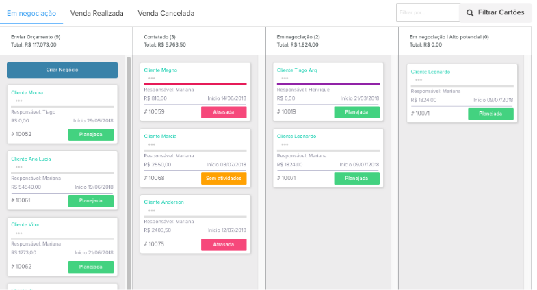This screenshot has height=290, width=537.
Task: Click the Enviar Orçamento column scrollbar
Action: tap(129, 171)
